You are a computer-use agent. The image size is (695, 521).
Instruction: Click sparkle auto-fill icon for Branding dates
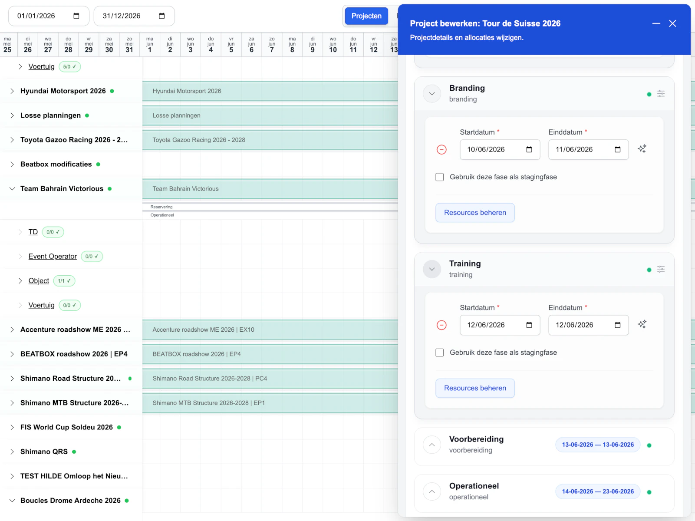coord(642,149)
